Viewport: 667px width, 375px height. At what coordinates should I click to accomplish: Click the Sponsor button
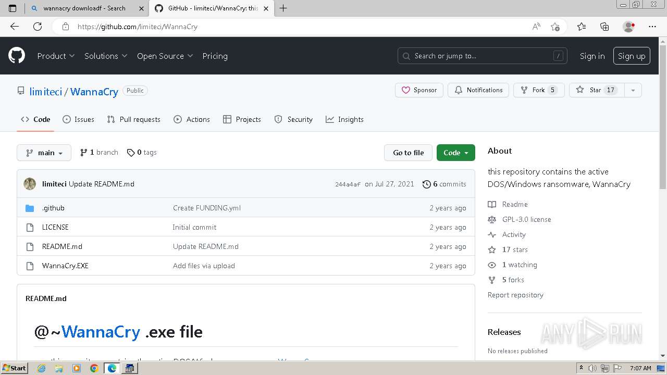(x=419, y=90)
